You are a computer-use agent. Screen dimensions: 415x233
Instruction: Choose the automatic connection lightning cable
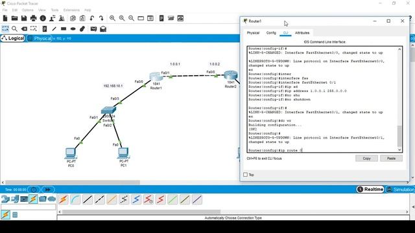click(63, 199)
